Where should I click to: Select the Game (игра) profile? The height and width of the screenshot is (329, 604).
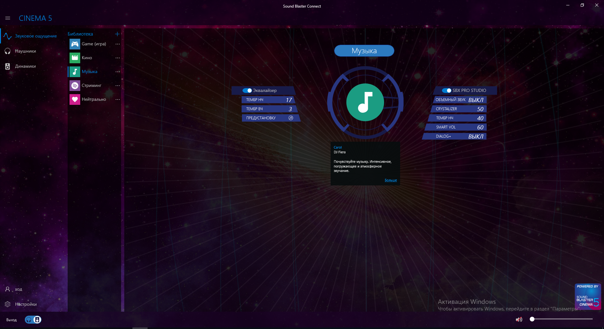[94, 44]
